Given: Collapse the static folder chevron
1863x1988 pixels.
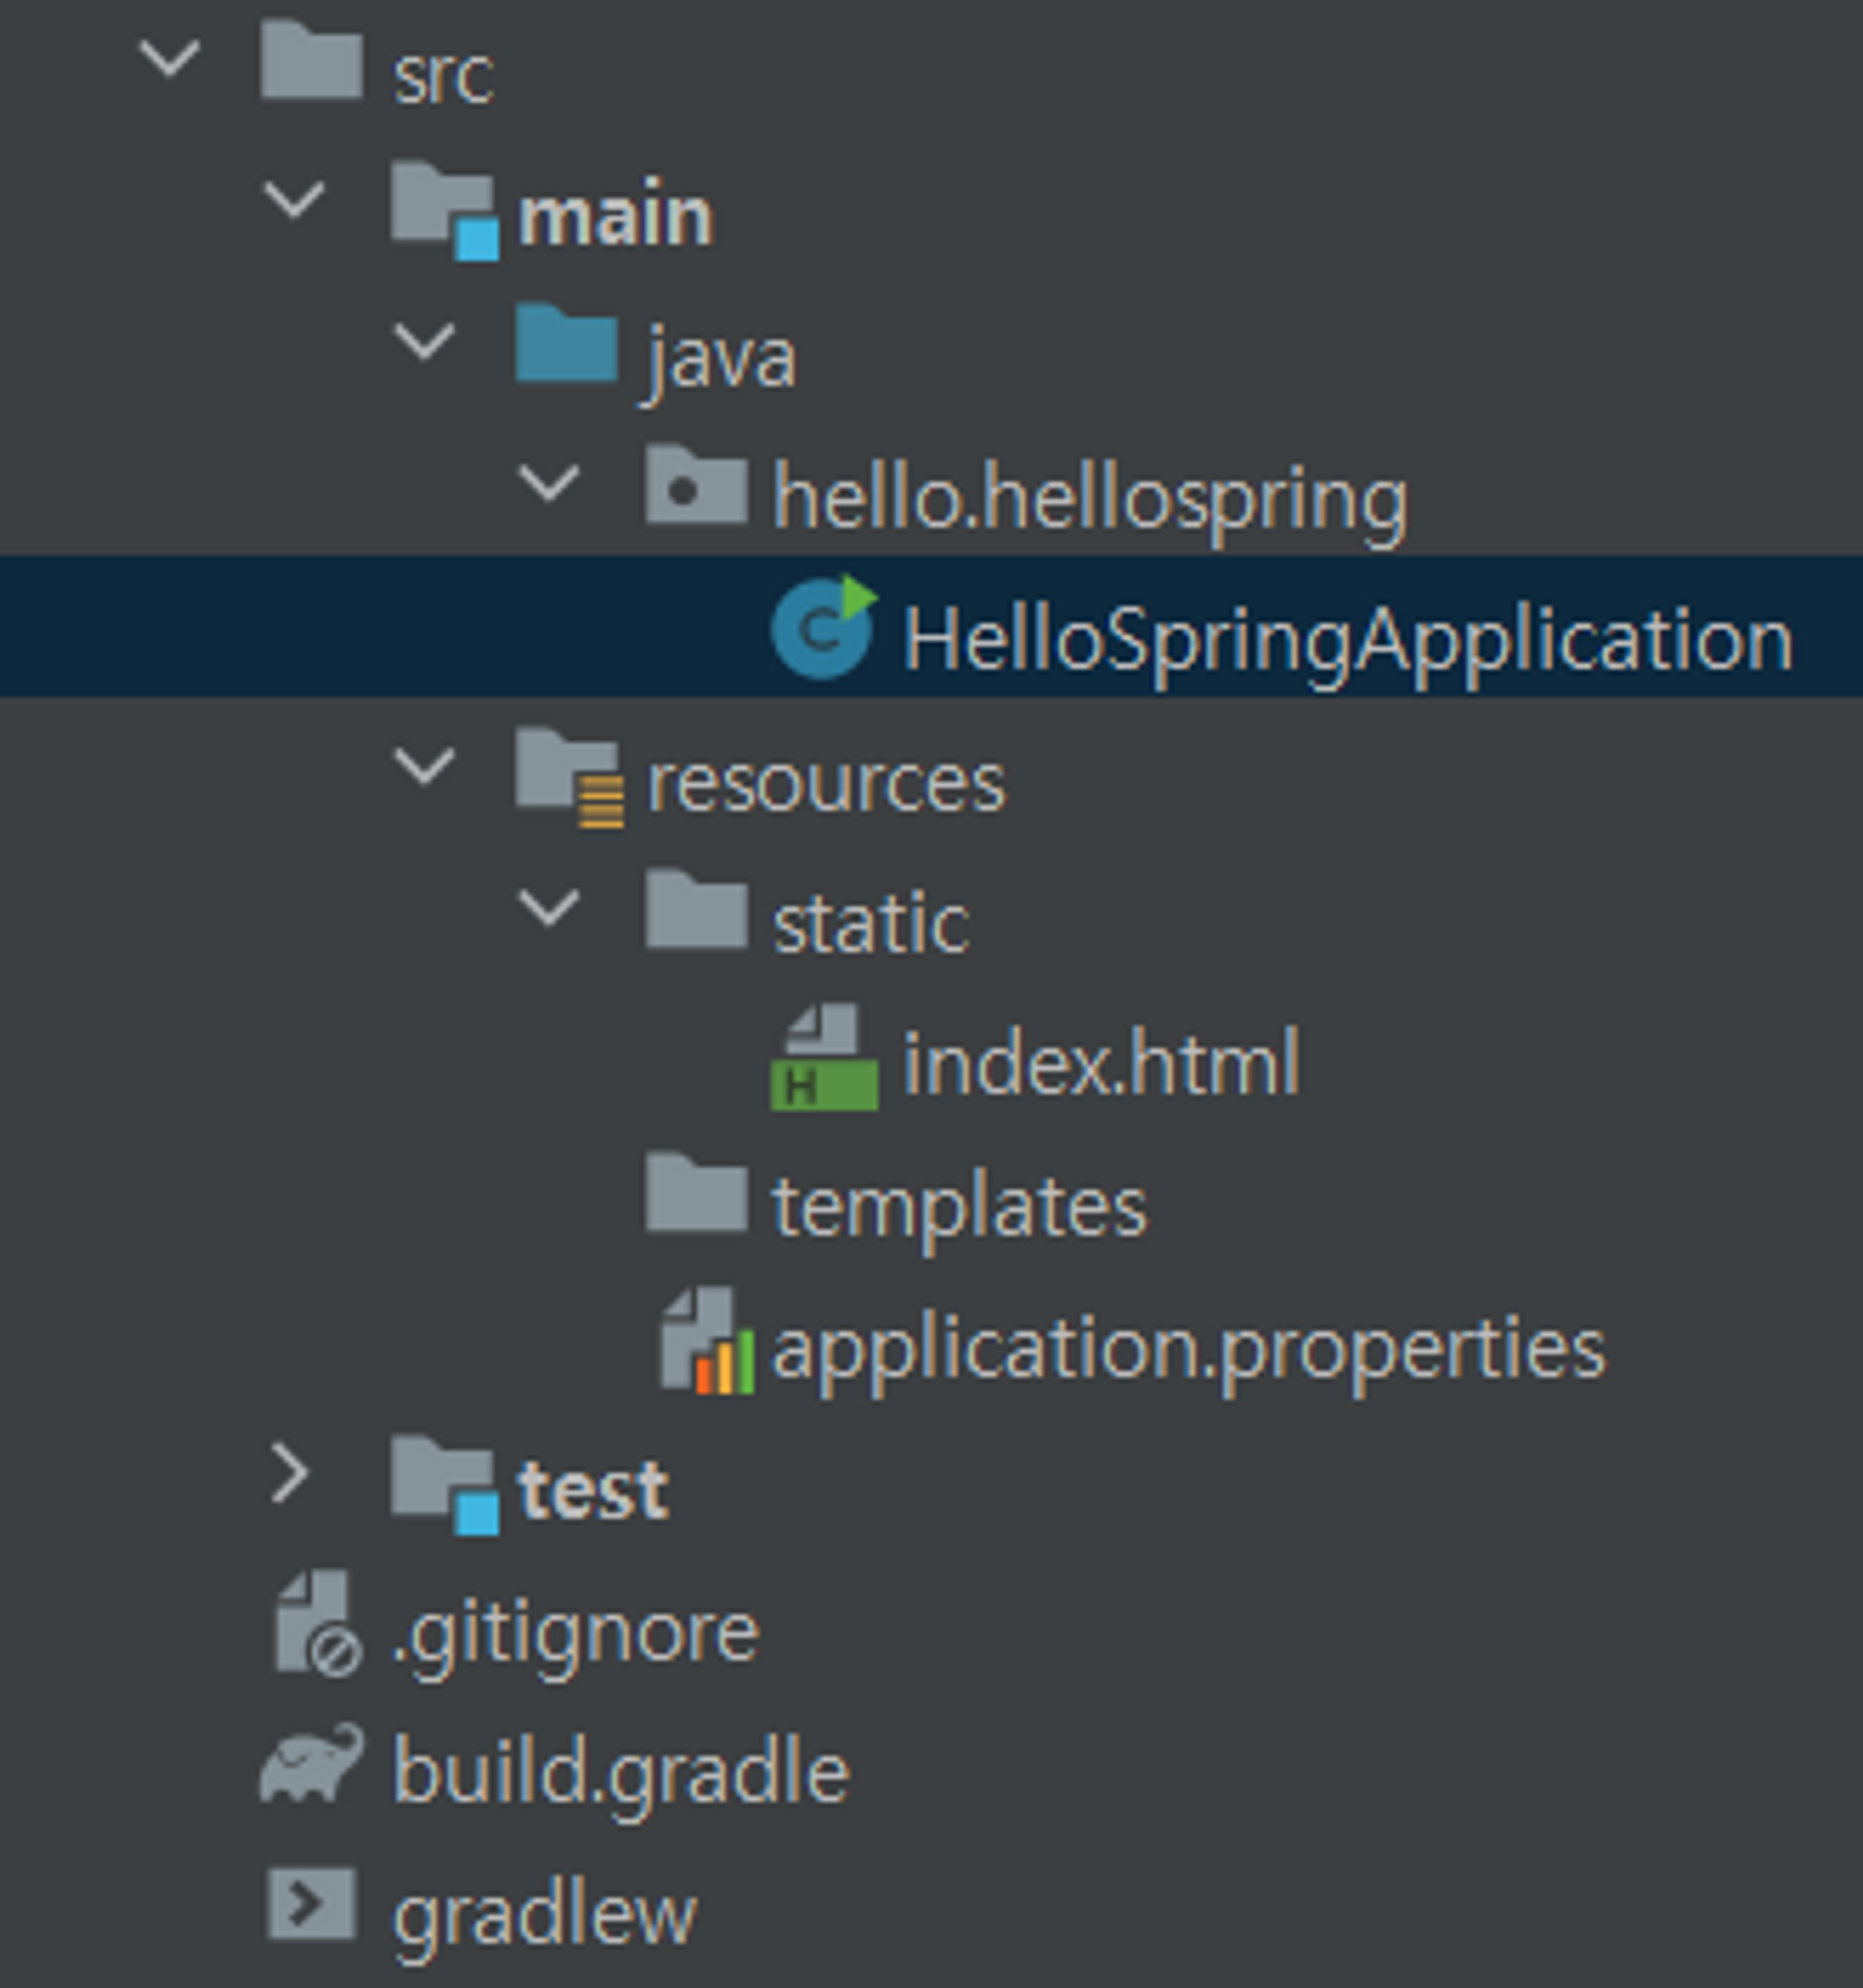Looking at the screenshot, I should [x=548, y=908].
